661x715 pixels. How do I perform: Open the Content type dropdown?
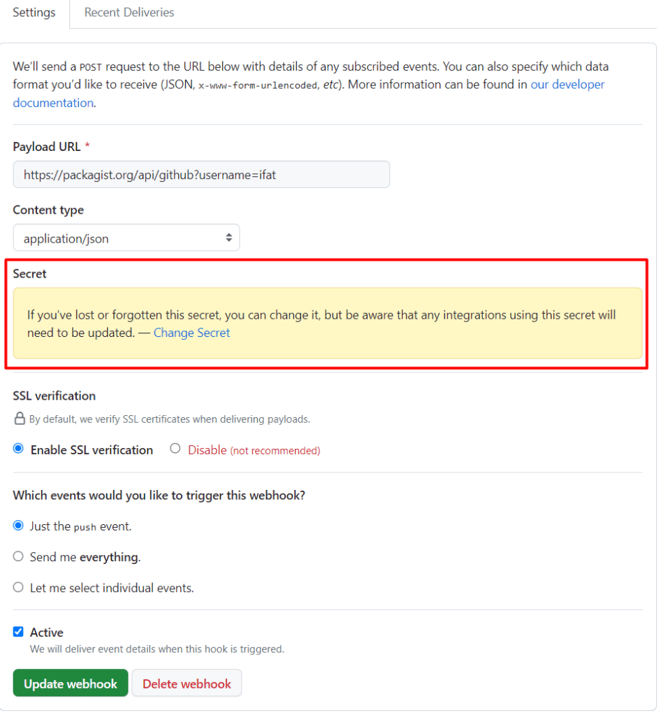(126, 238)
